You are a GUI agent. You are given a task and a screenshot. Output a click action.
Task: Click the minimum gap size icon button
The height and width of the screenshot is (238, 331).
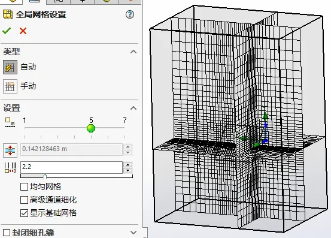[x=10, y=150]
